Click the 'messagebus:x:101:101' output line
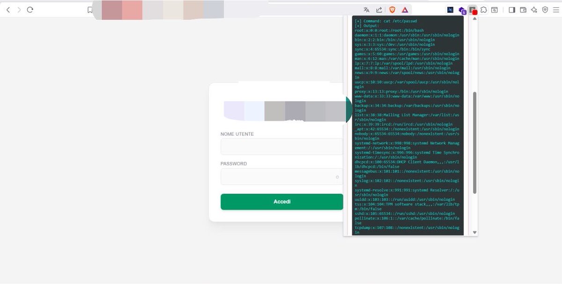This screenshot has width=562, height=284. click(407, 174)
